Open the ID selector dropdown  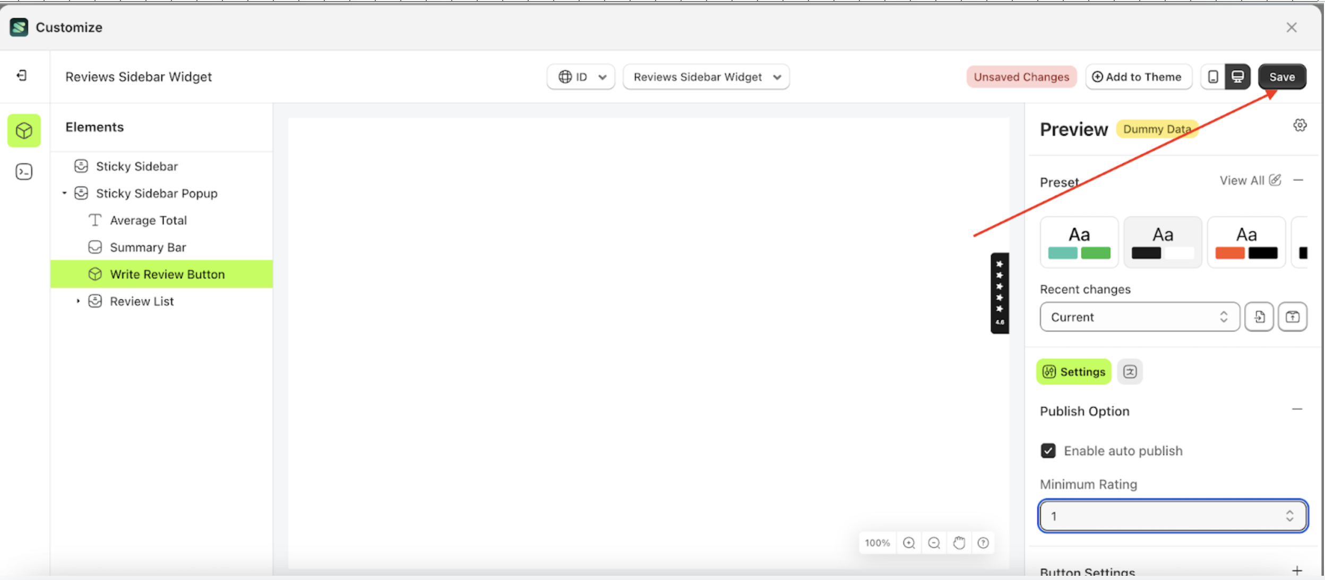580,76
